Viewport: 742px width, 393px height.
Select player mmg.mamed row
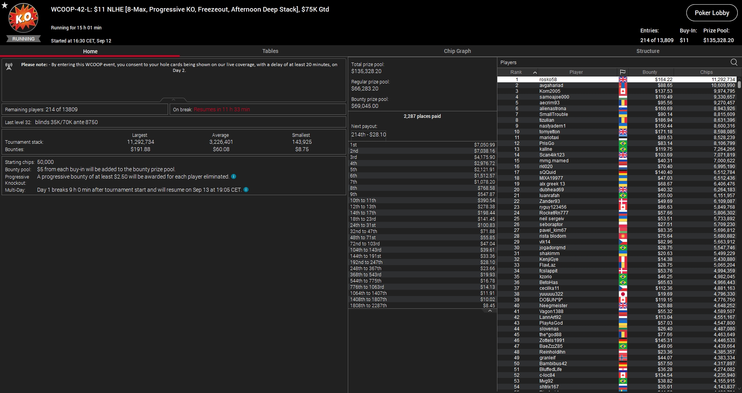point(617,161)
